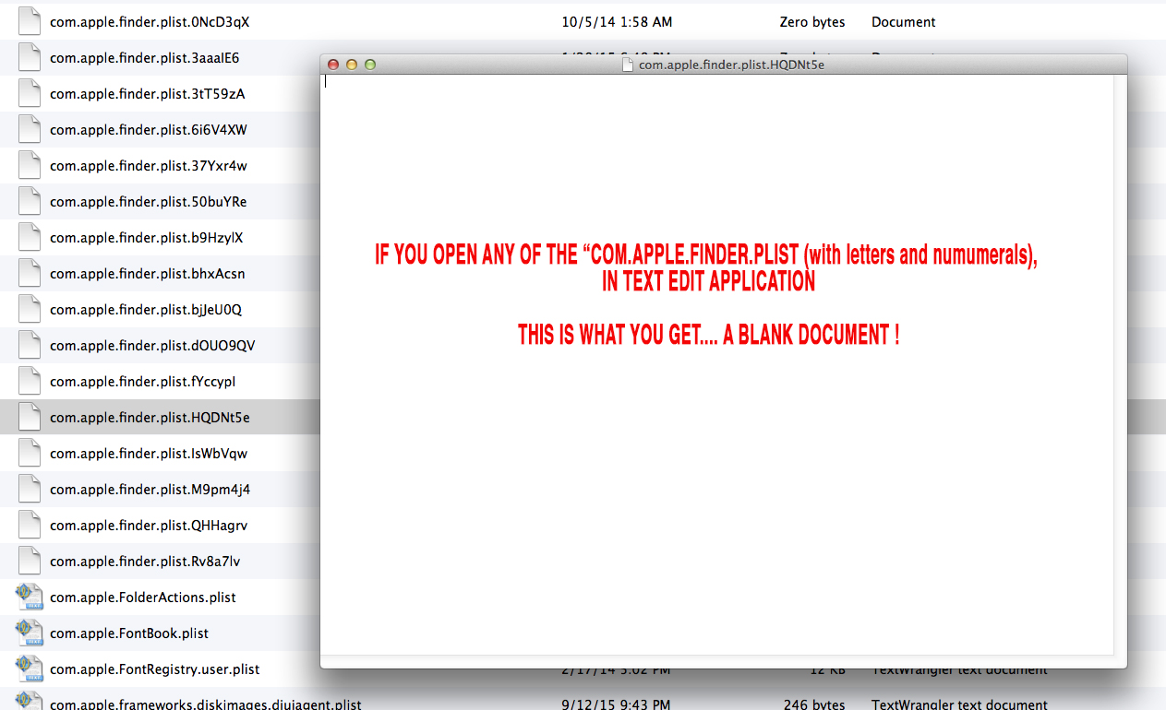This screenshot has width=1166, height=710.
Task: Click the 246 bytes size value
Action: pyautogui.click(x=814, y=704)
